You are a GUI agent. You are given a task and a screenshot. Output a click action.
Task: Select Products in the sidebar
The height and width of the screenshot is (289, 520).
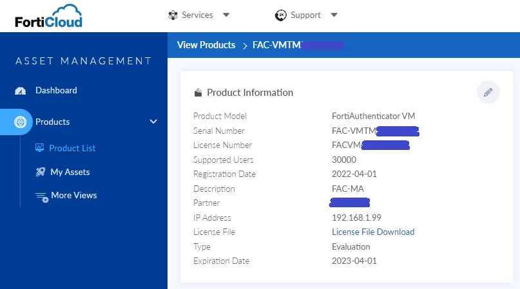click(52, 122)
